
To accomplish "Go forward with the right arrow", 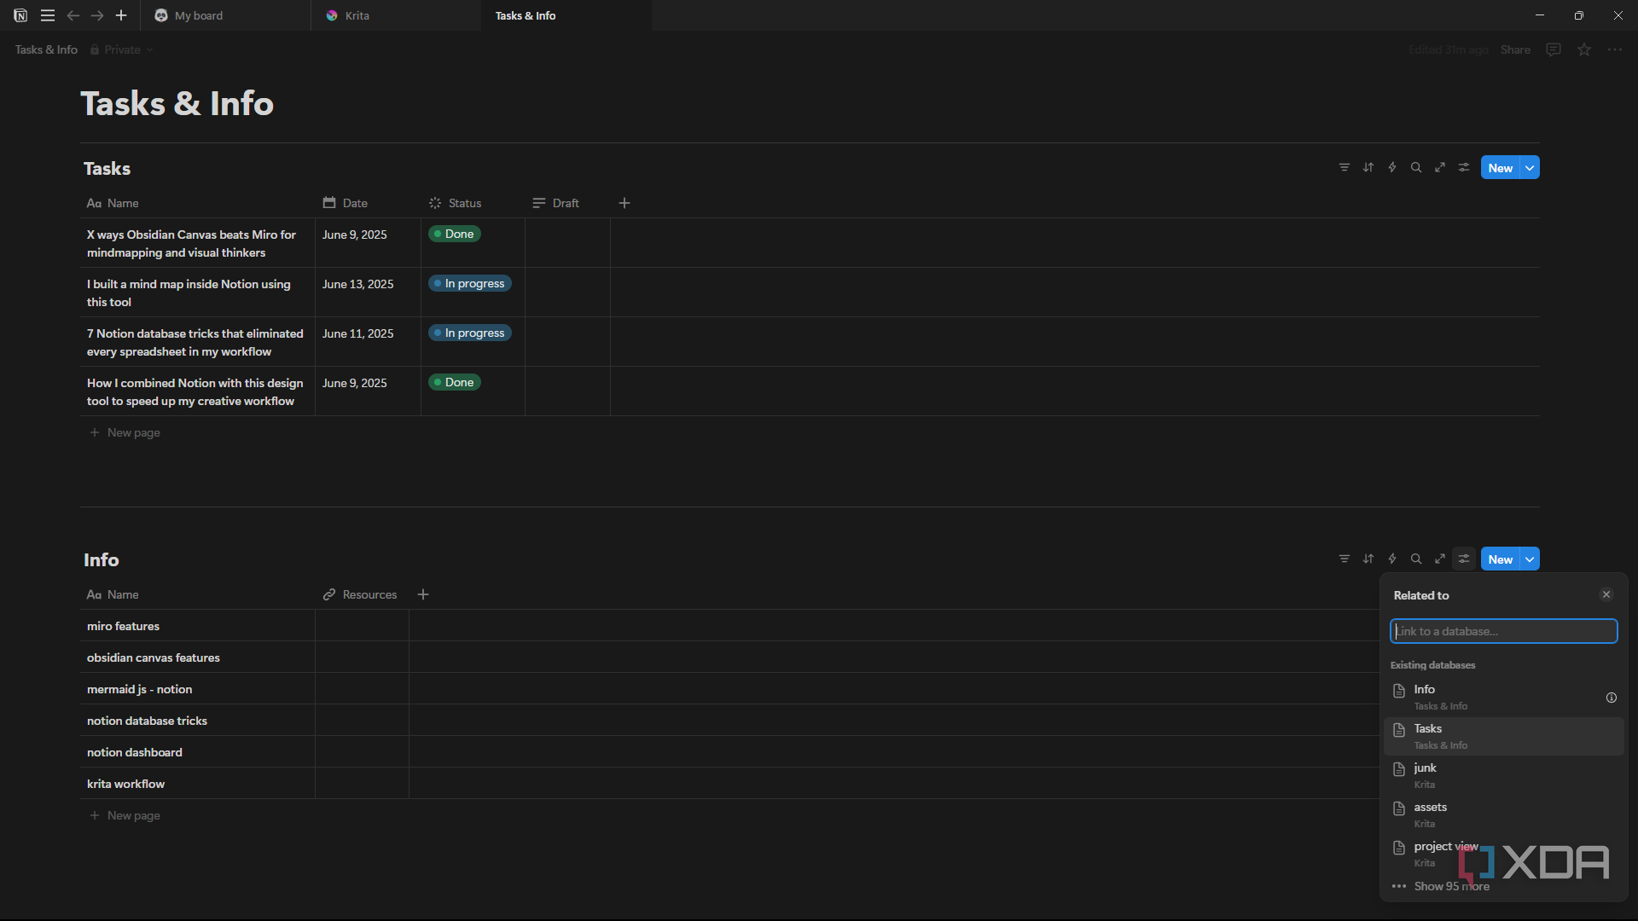I will [97, 15].
